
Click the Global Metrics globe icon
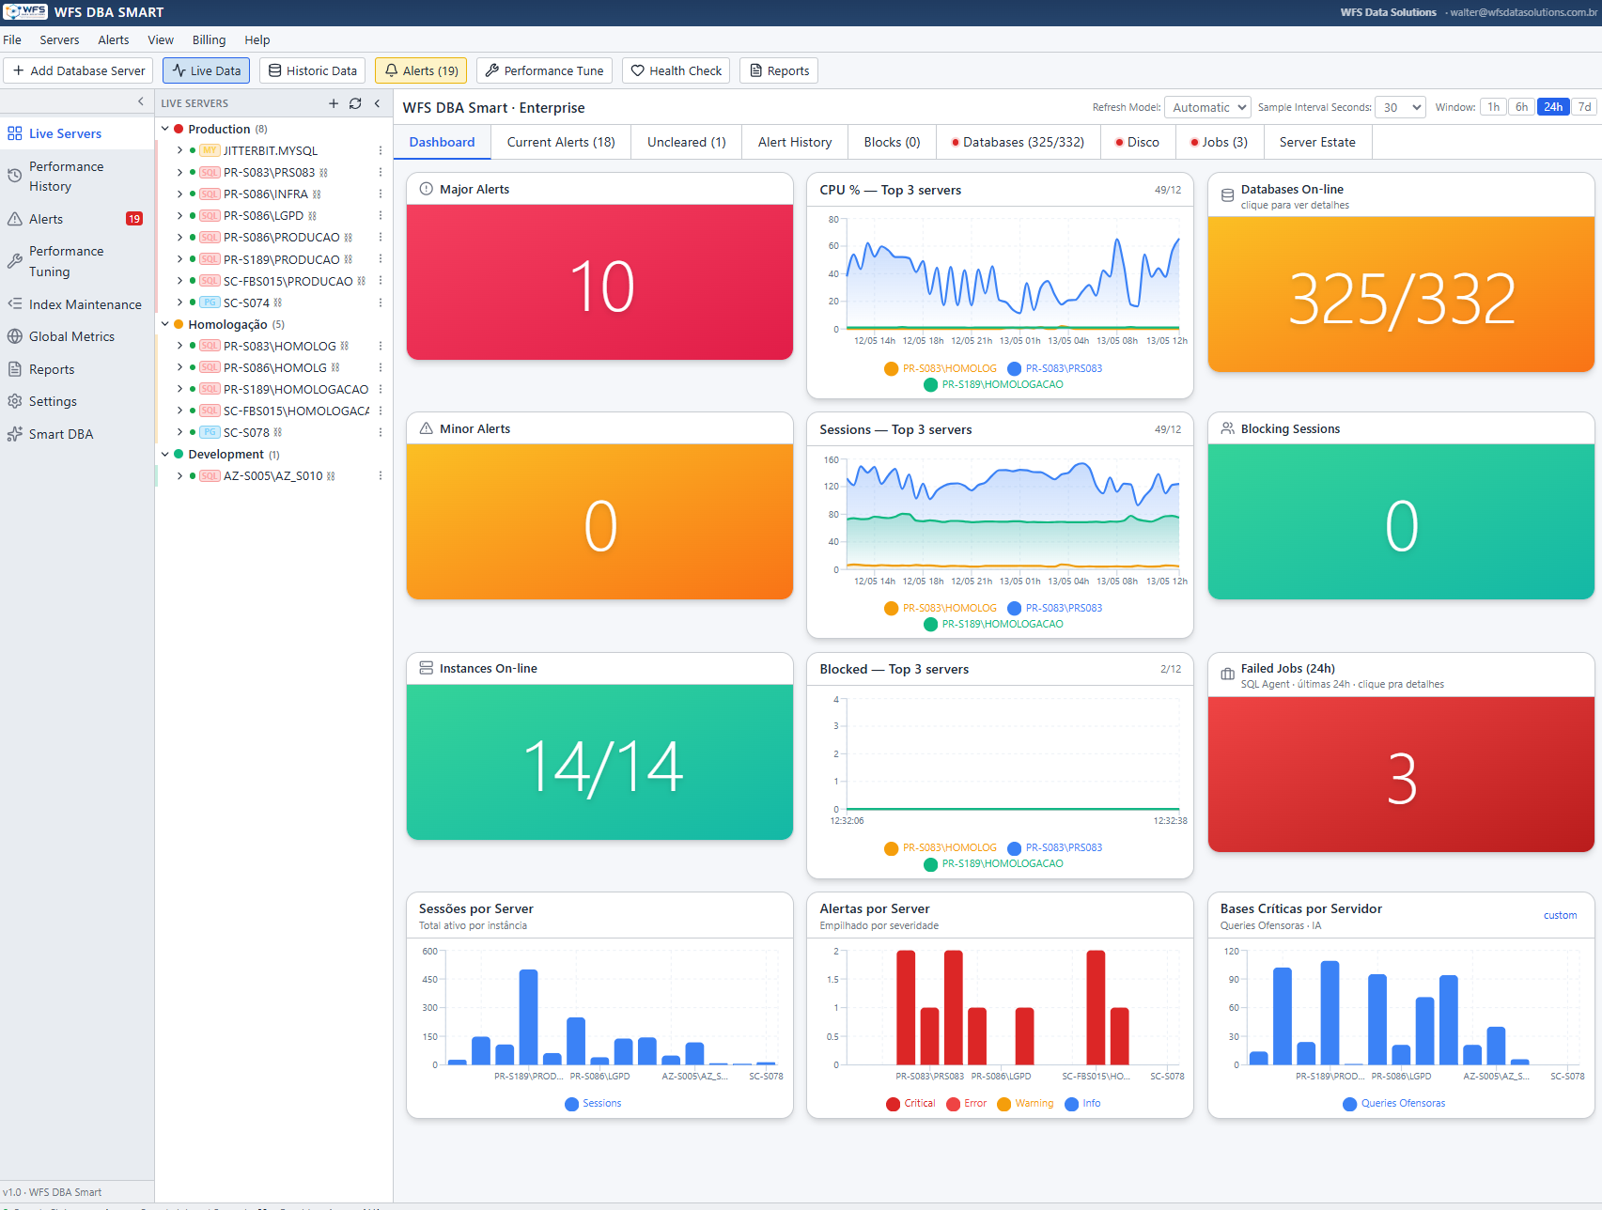pos(15,336)
